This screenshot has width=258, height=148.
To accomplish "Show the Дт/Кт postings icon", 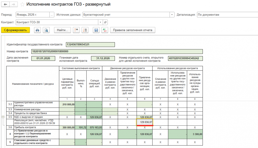I will point(105,30).
